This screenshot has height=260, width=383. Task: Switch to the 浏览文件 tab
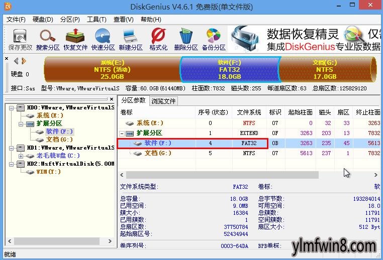point(164,101)
